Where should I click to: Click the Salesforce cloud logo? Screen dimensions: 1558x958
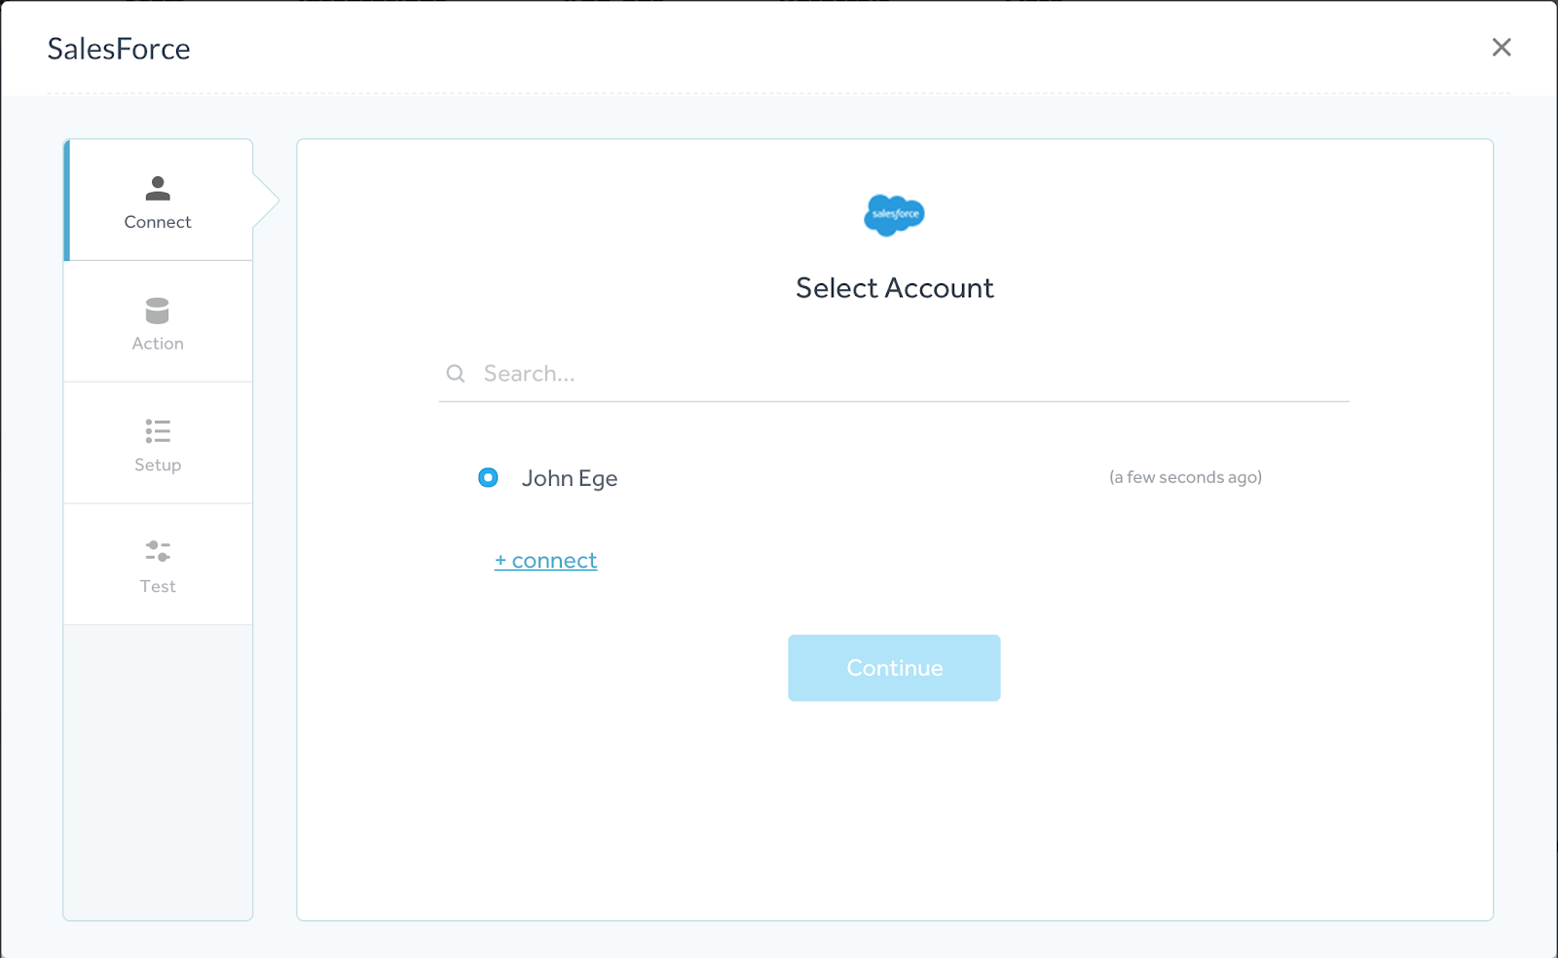coord(894,215)
